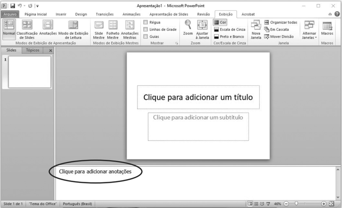Select the Normal view icon in ribbon
Screen dimensions: 342x208
(x=9, y=29)
